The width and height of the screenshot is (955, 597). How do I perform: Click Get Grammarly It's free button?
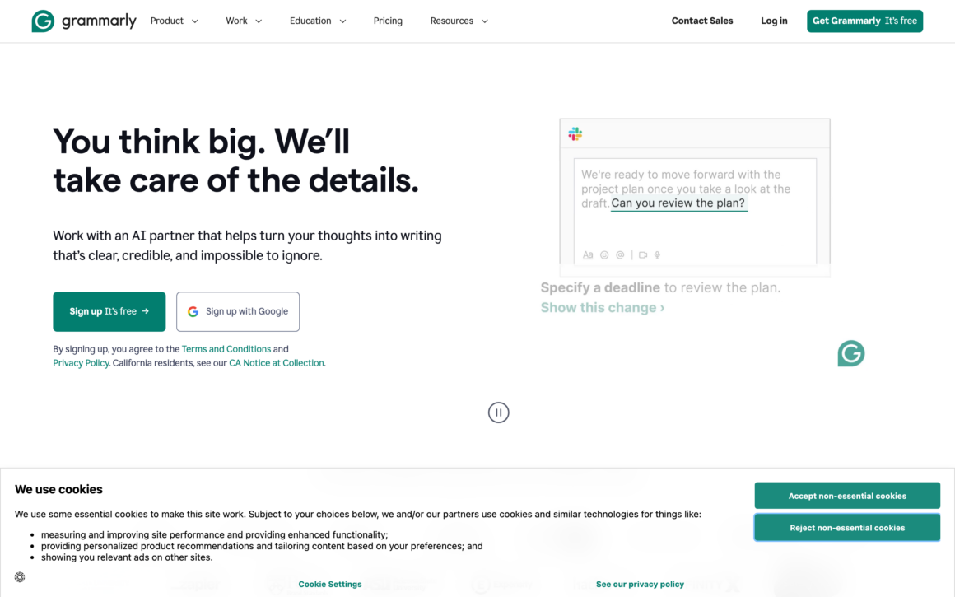[865, 21]
